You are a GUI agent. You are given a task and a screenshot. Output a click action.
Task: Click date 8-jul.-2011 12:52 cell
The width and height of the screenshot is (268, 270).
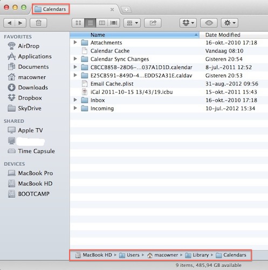pyautogui.click(x=229, y=67)
